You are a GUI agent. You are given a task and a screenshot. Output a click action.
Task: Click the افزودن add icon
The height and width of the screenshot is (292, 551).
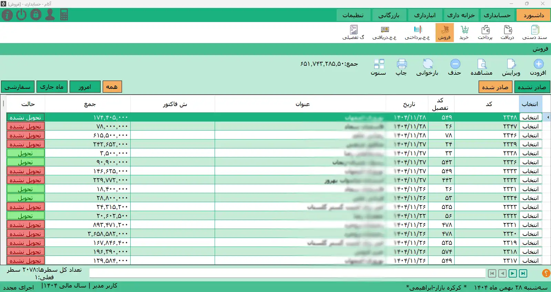pos(538,67)
